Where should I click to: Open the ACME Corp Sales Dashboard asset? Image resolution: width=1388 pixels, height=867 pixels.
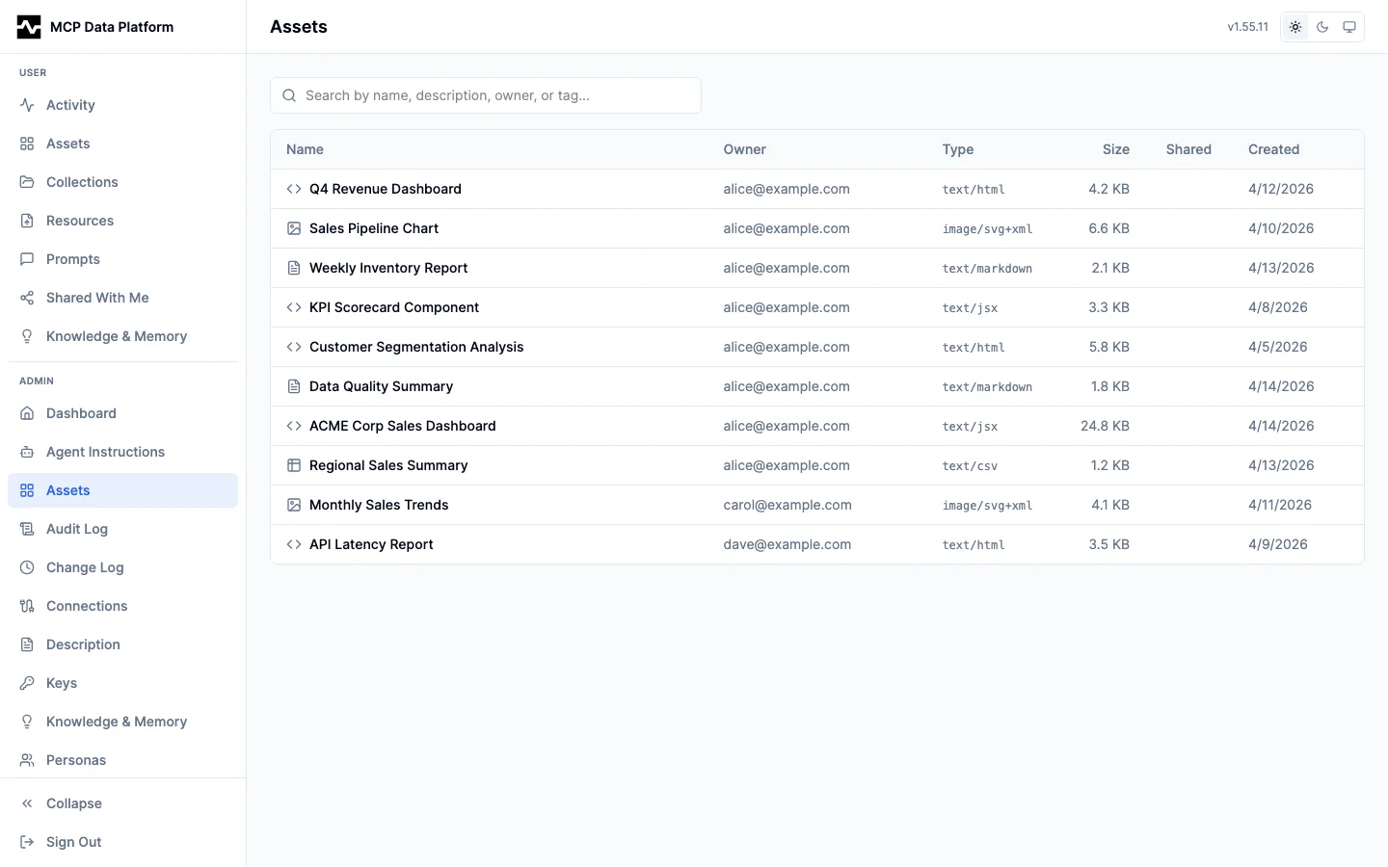(402, 426)
